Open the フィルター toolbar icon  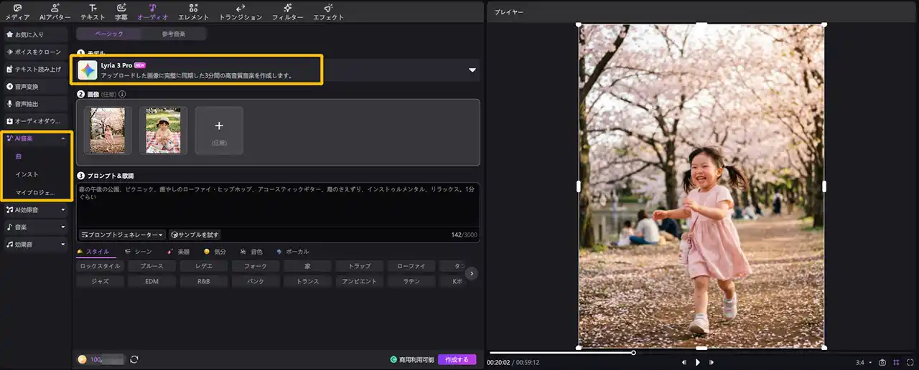click(287, 8)
